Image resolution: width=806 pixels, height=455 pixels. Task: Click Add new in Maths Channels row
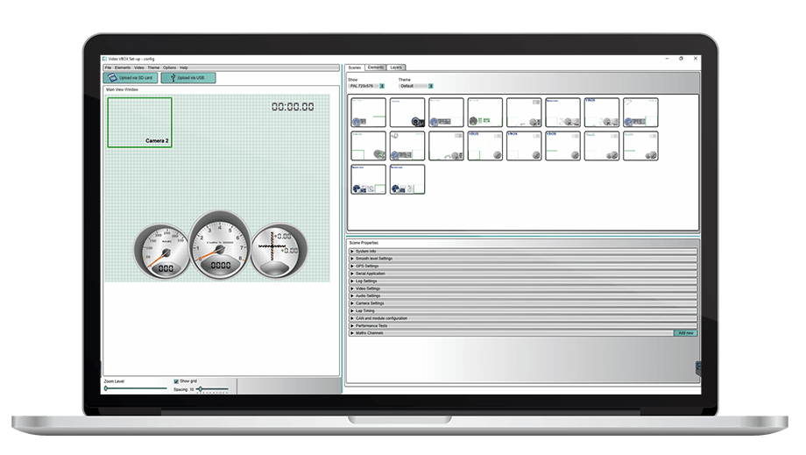point(685,333)
